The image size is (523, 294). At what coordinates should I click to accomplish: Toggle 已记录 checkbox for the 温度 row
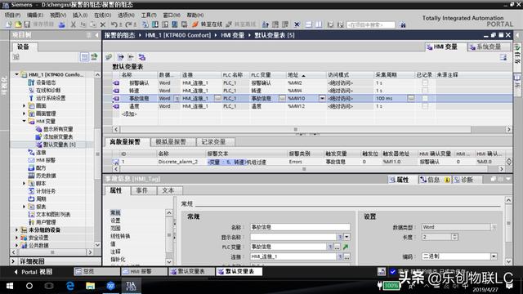click(x=425, y=106)
